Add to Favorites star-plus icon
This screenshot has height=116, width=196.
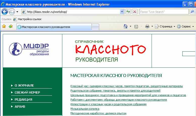pos(11,26)
